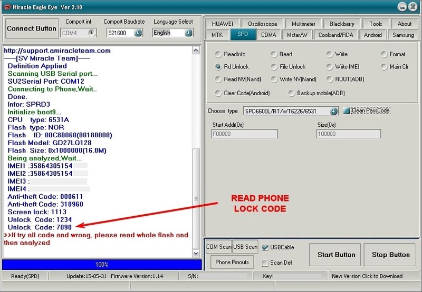The height and width of the screenshot is (292, 422).
Task: Click the 100% progress bar
Action: (102, 264)
